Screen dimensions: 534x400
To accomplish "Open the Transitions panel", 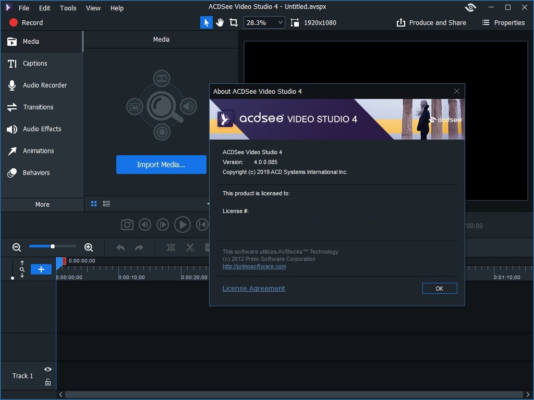I will tap(42, 107).
